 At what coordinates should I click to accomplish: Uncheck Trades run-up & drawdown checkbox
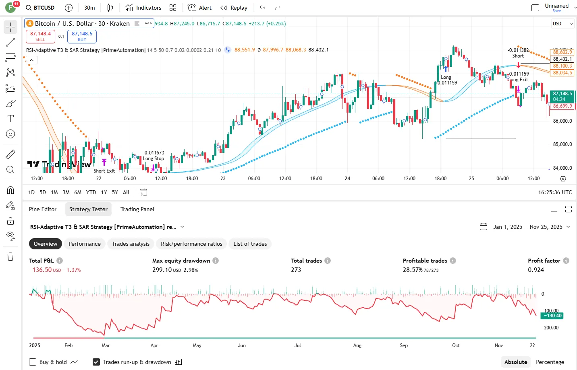tap(96, 362)
